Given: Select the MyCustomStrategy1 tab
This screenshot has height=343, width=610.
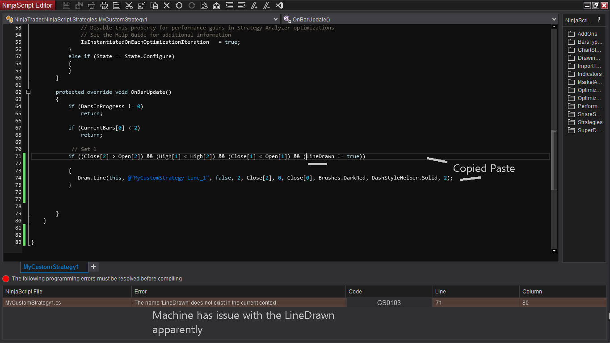Looking at the screenshot, I should 51,267.
